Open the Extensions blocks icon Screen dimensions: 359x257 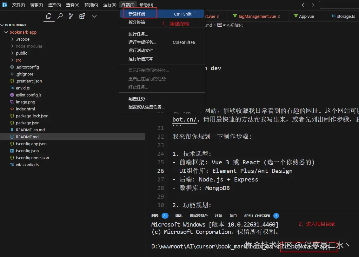coord(82,16)
